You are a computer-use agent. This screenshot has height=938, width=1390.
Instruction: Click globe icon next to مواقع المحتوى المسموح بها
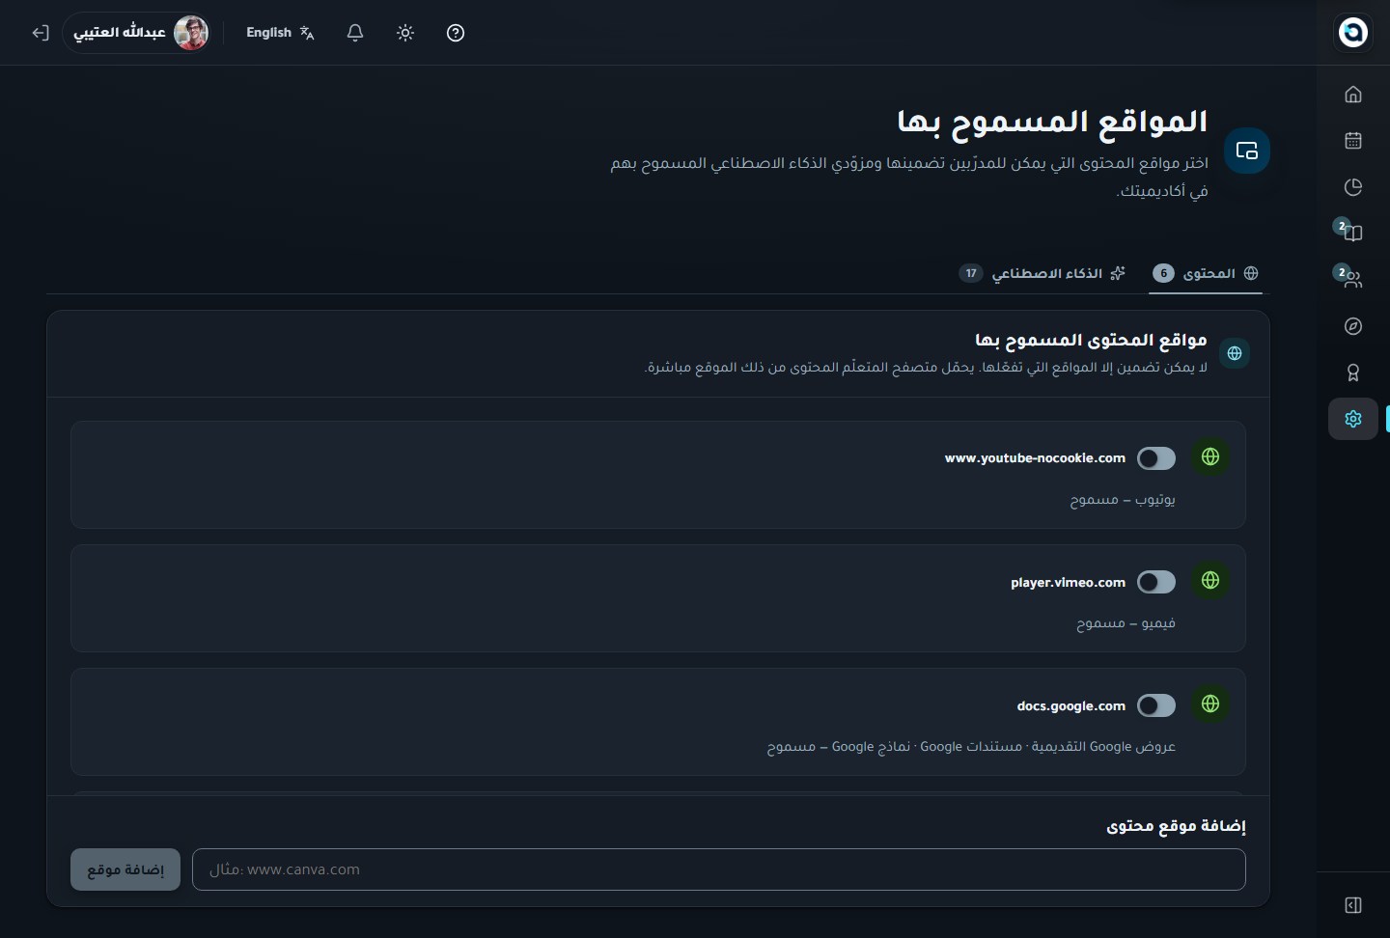1235,353
